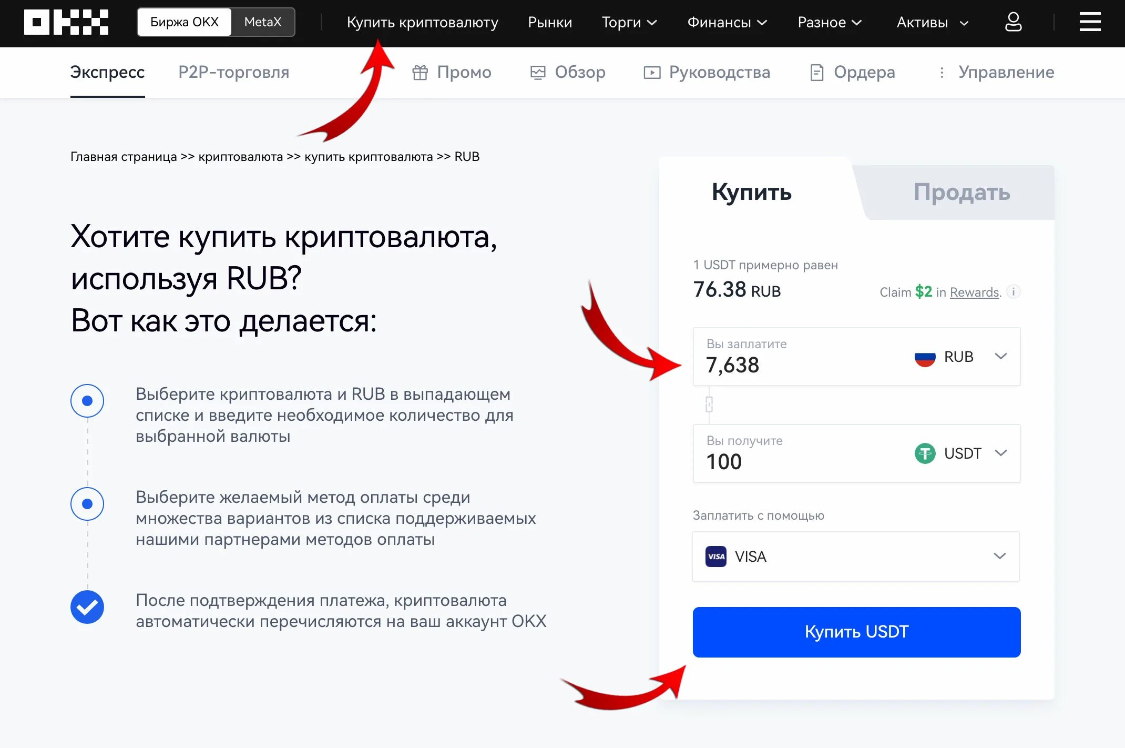The height and width of the screenshot is (748, 1125).
Task: Click the Управление three-dot icon
Action: click(x=942, y=72)
